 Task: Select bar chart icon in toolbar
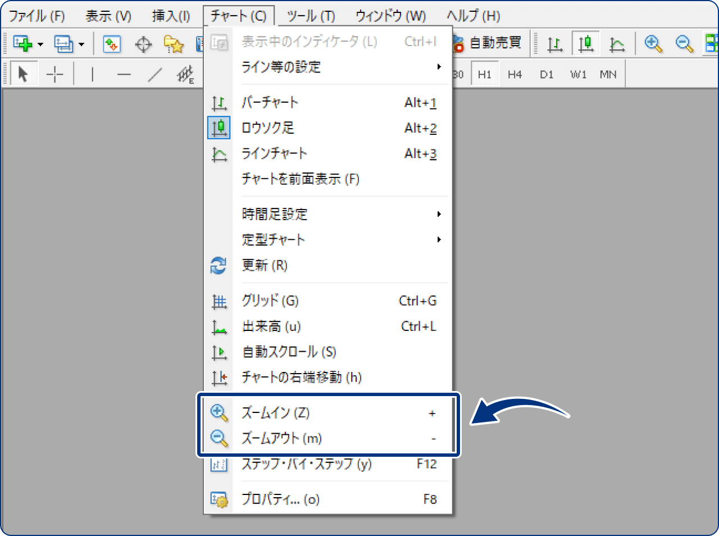[555, 44]
